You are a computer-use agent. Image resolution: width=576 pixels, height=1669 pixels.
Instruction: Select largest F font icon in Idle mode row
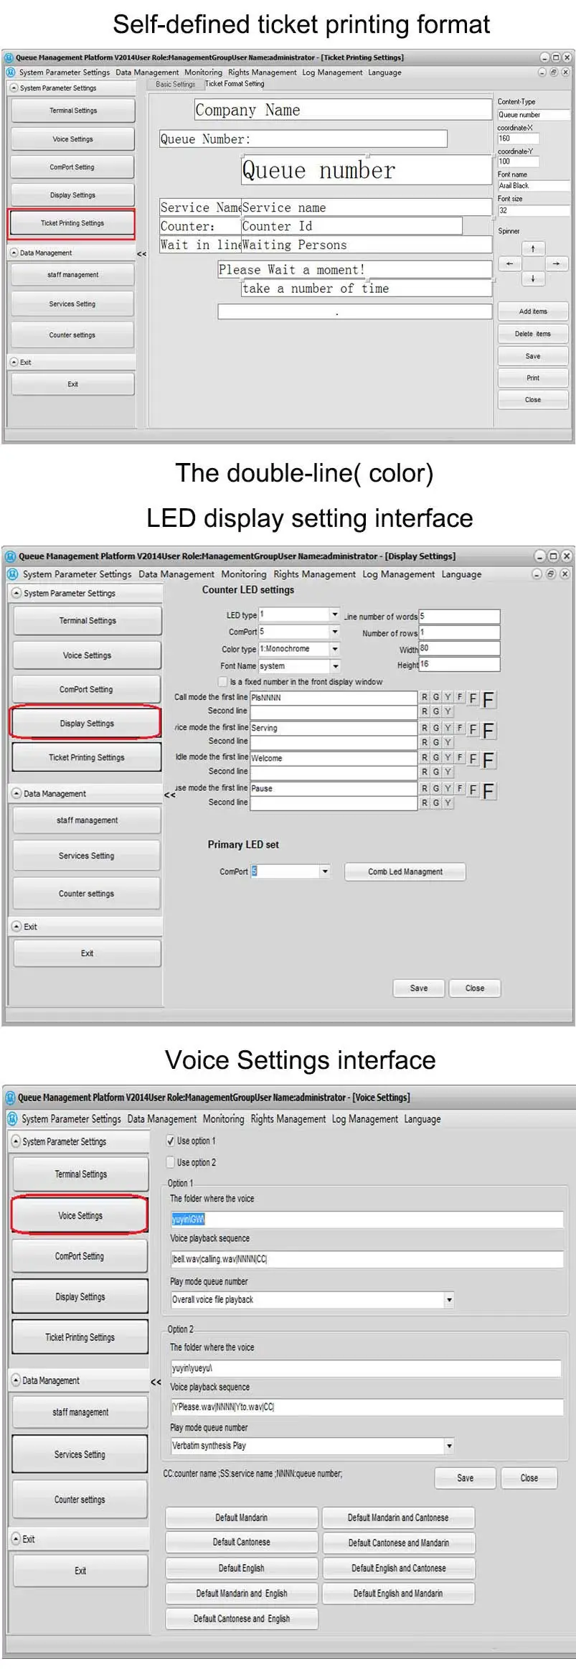tap(488, 760)
